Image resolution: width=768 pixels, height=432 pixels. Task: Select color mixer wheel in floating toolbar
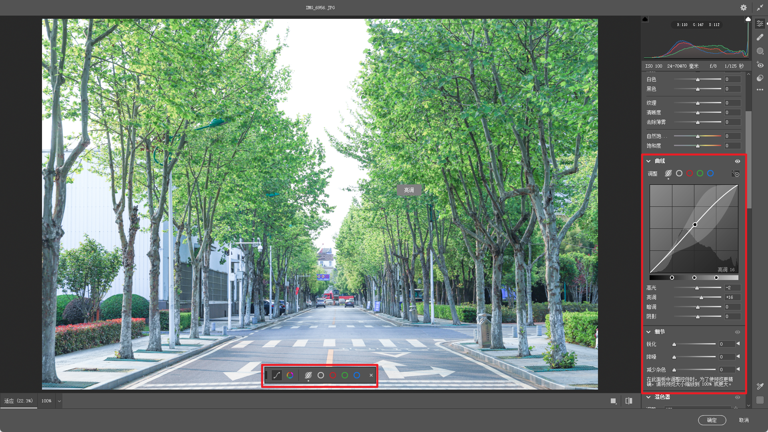(290, 375)
